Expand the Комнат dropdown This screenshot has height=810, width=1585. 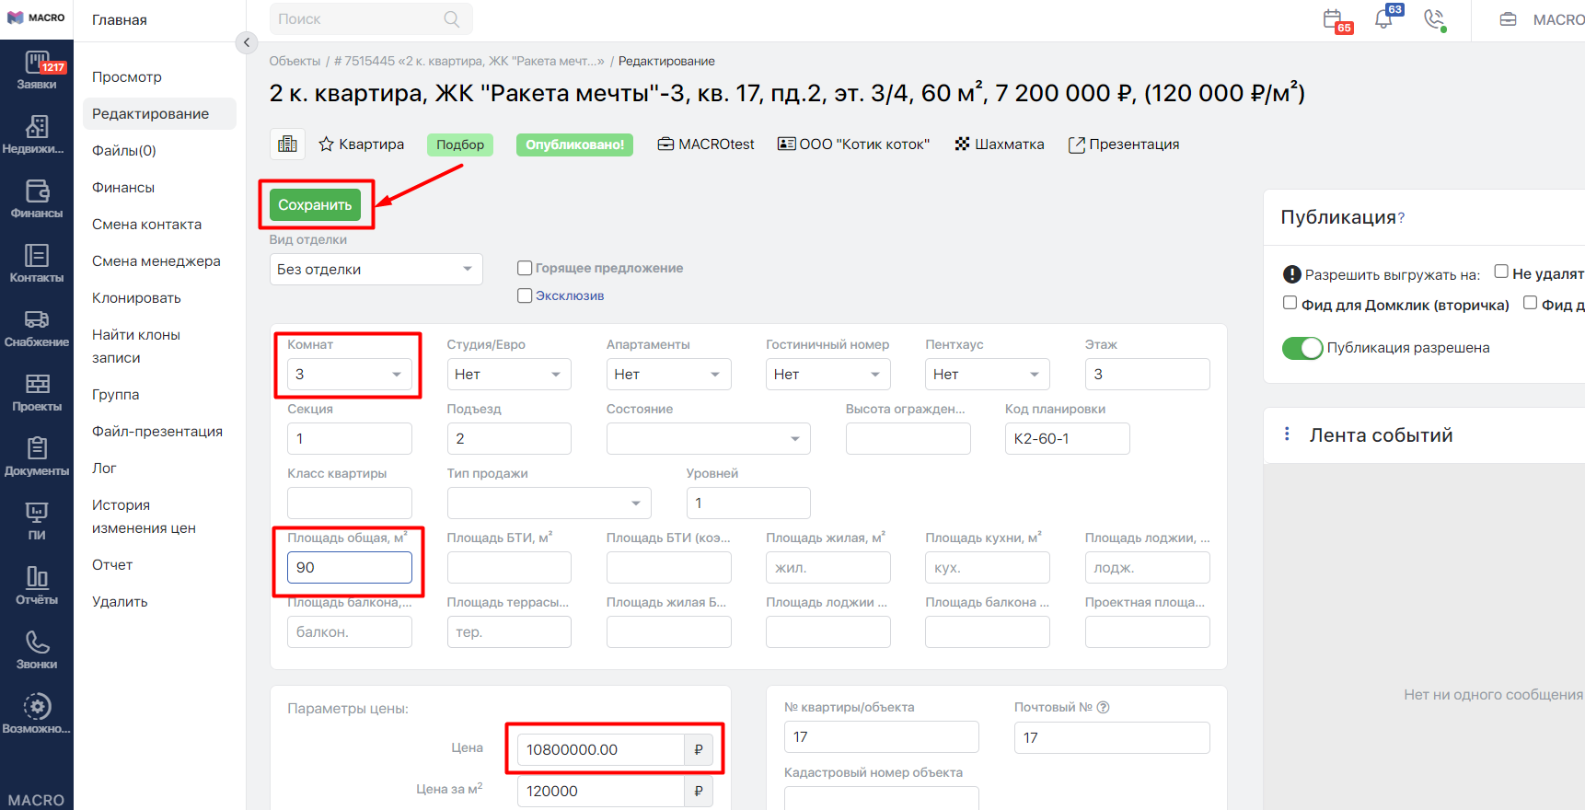pos(349,375)
